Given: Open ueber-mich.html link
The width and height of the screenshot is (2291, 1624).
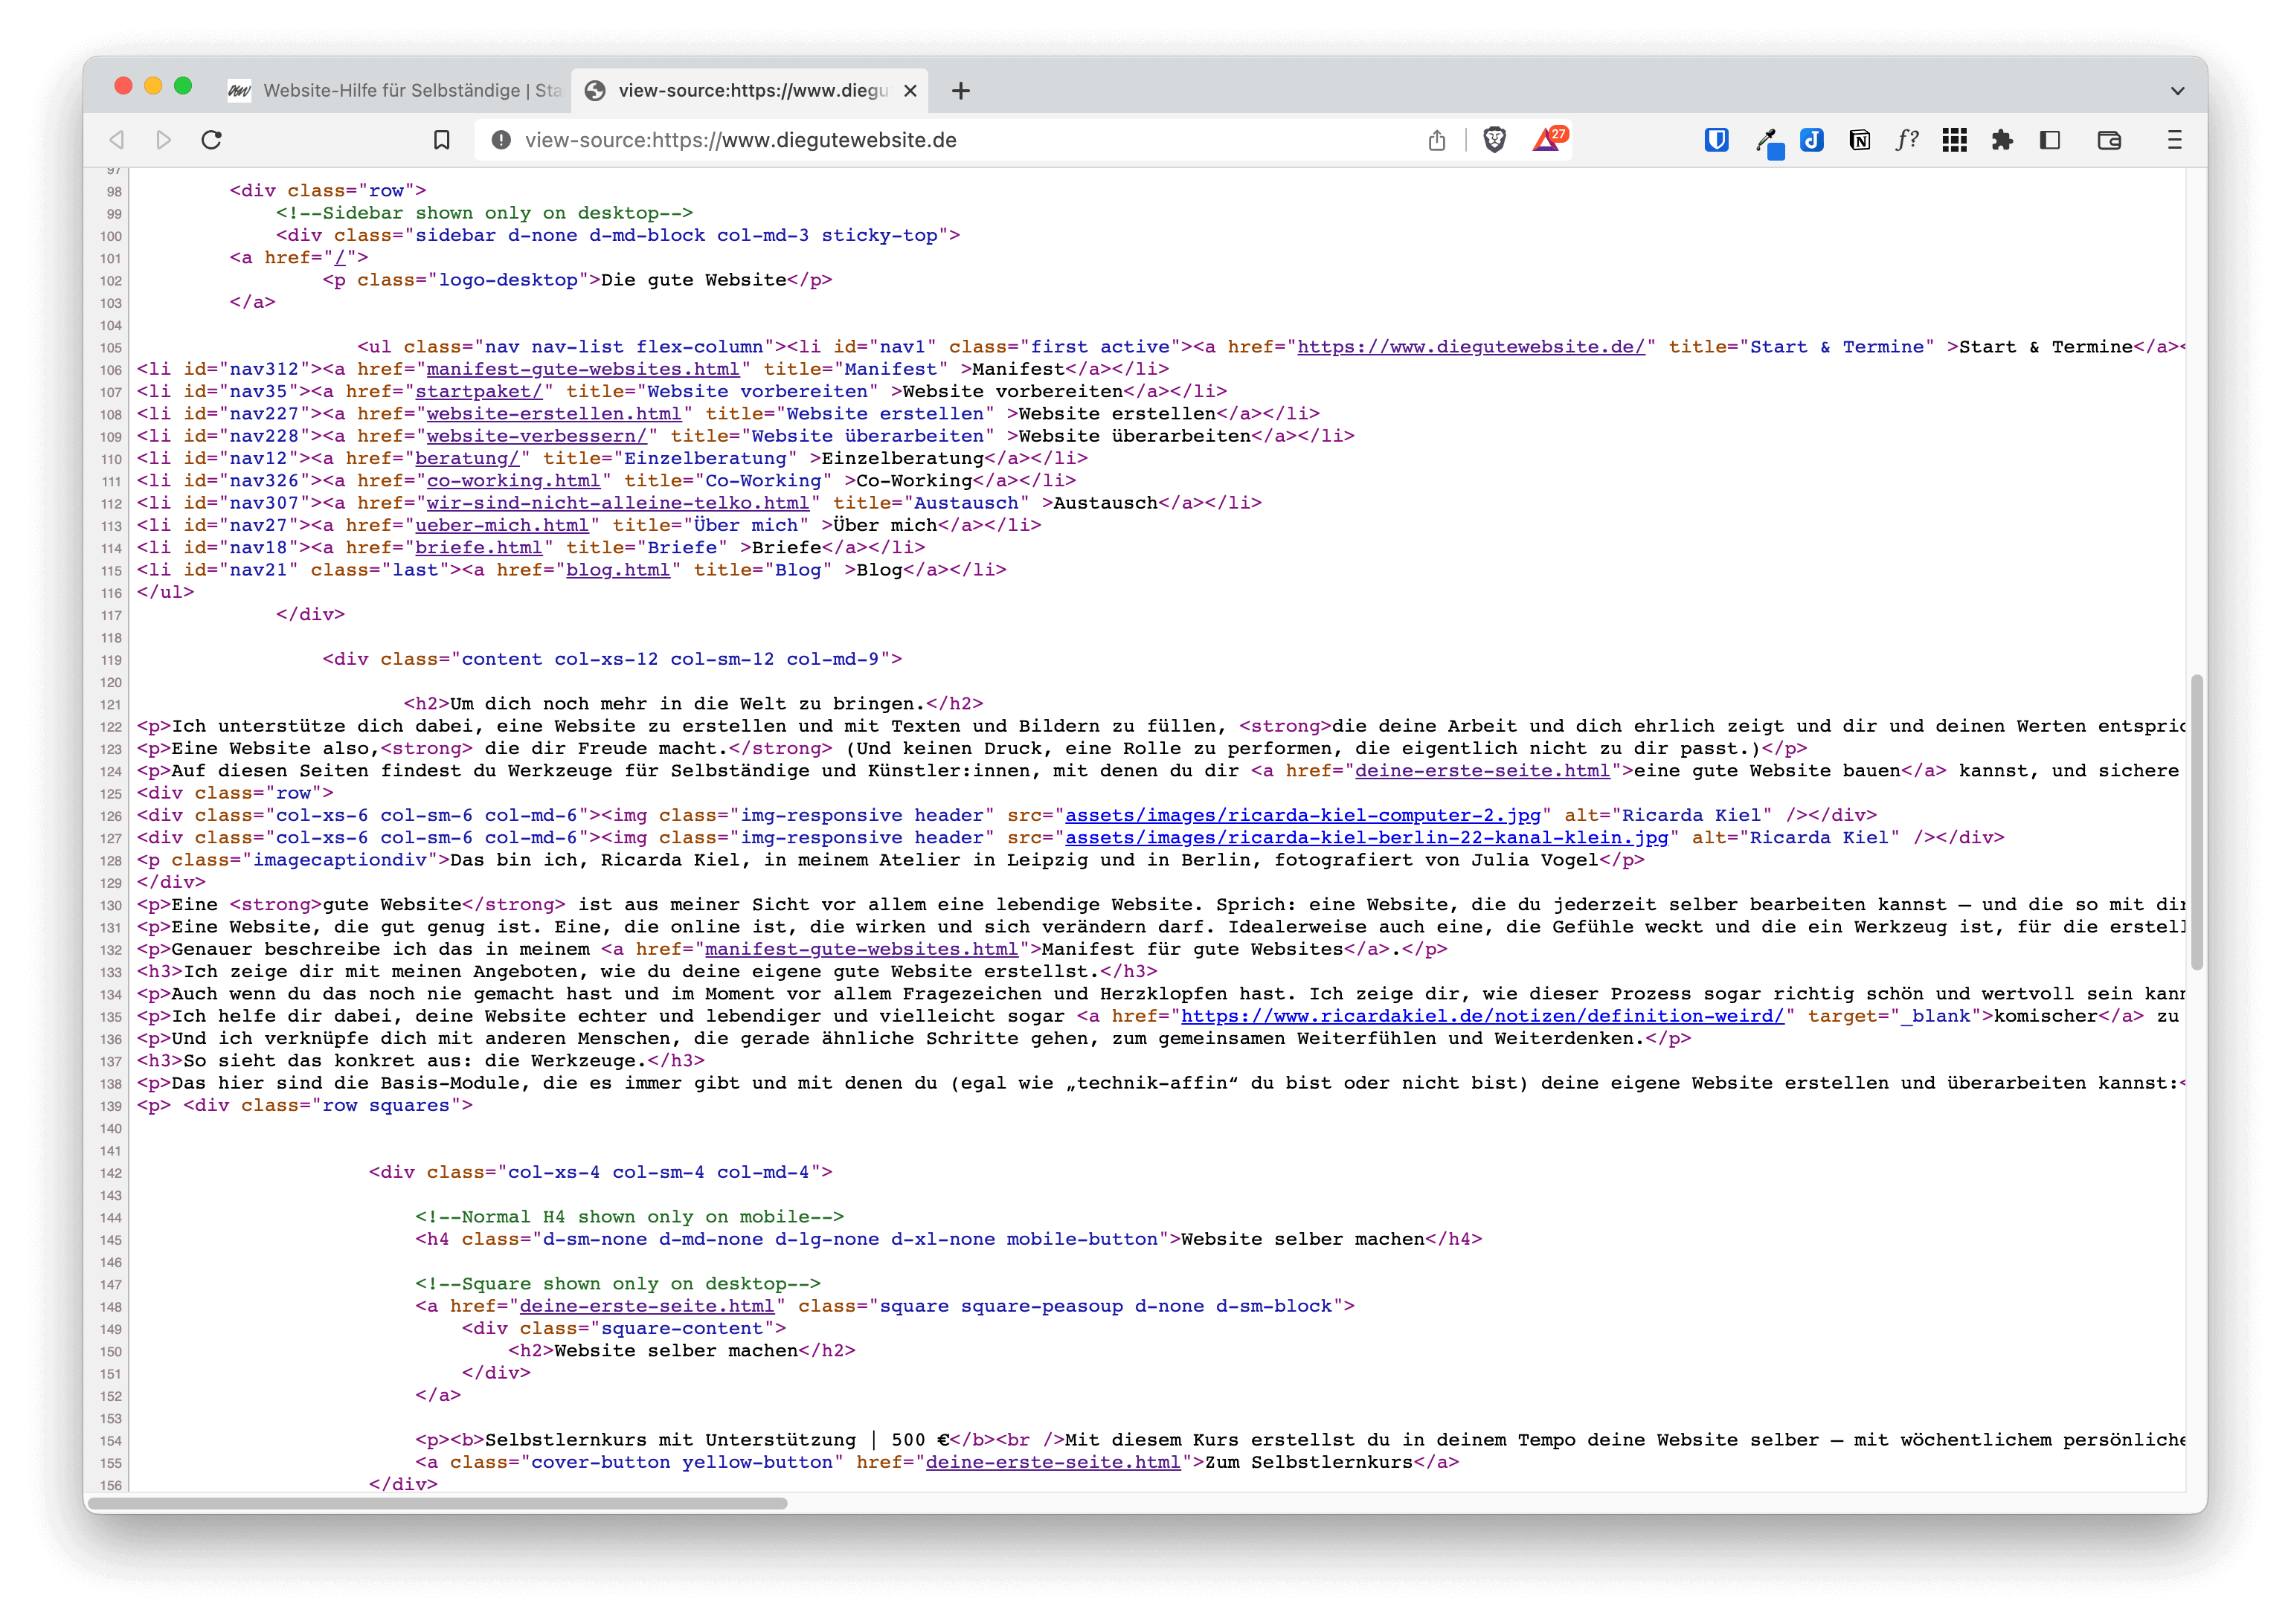Looking at the screenshot, I should point(502,525).
